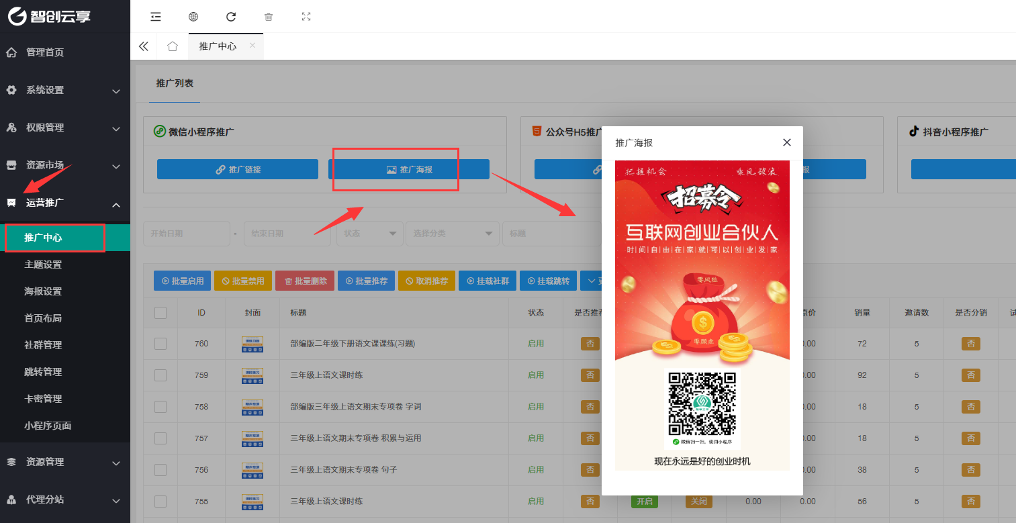The image size is (1016, 523).
Task: Click the 邀请数 column header
Action: 917,313
